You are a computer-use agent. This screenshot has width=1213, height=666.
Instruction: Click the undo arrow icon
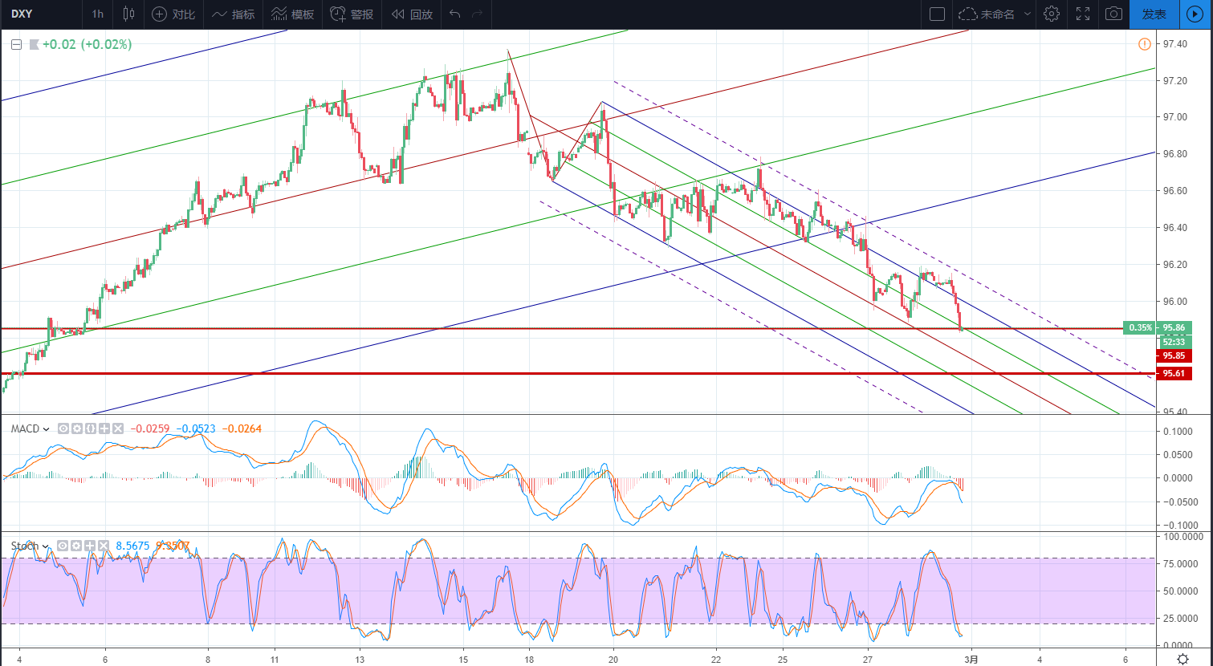pos(455,14)
